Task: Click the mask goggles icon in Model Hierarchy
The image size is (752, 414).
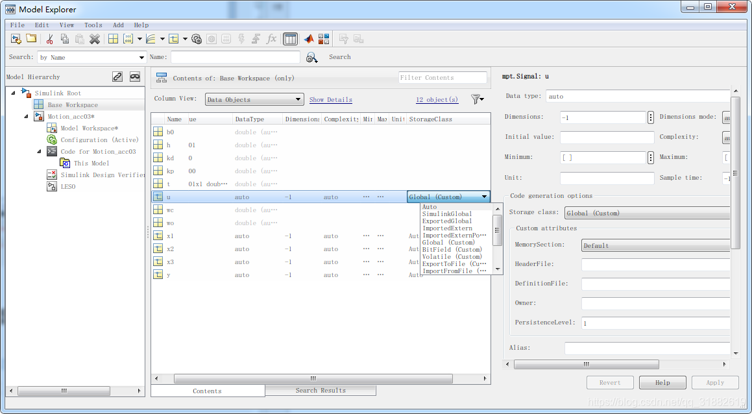Action: coord(135,77)
